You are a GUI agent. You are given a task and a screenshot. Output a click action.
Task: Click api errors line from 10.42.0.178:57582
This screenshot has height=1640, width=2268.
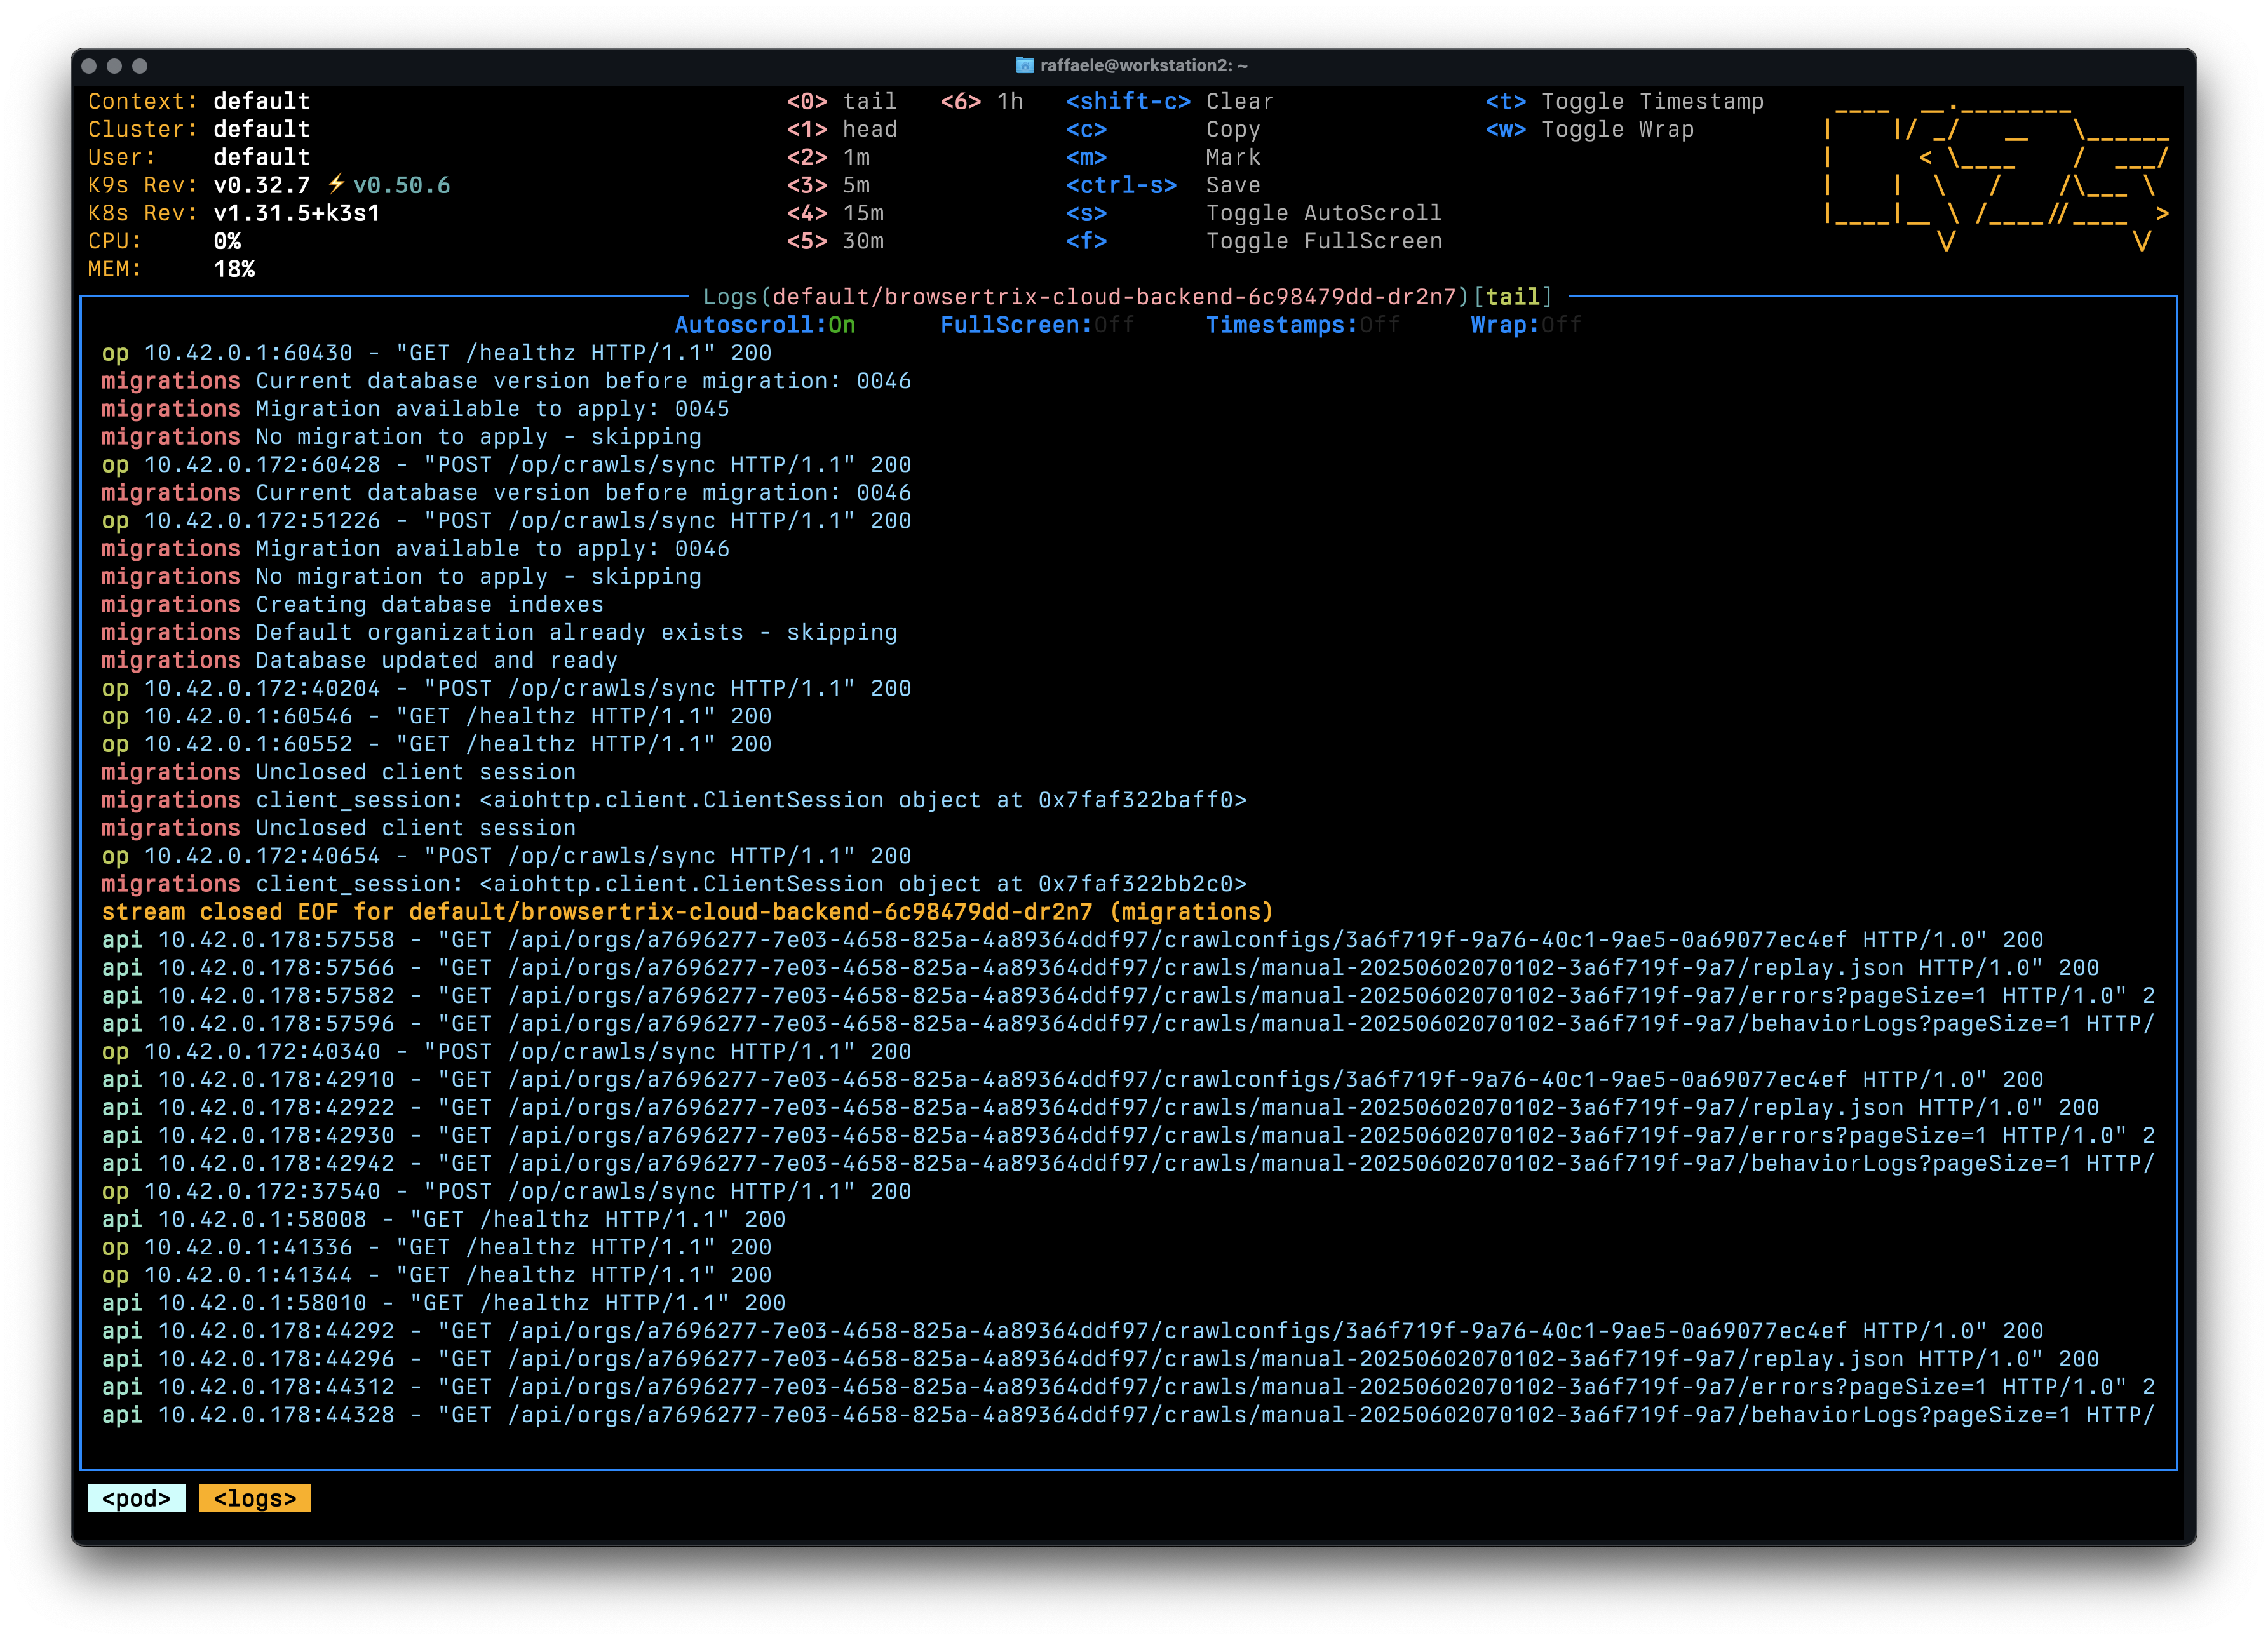[x=1128, y=996]
